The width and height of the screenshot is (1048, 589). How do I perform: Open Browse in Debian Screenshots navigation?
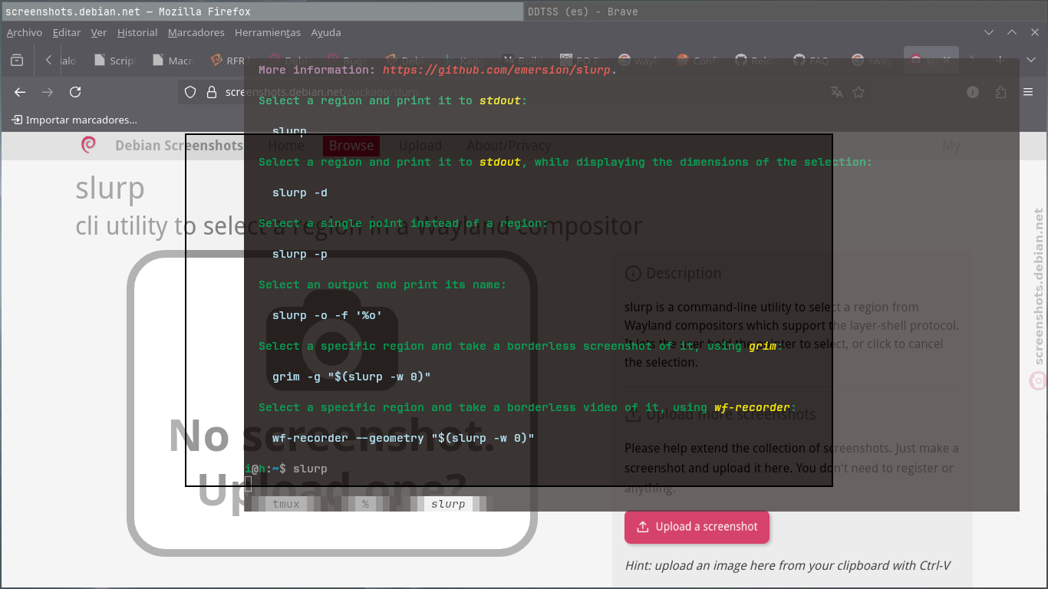tap(351, 145)
